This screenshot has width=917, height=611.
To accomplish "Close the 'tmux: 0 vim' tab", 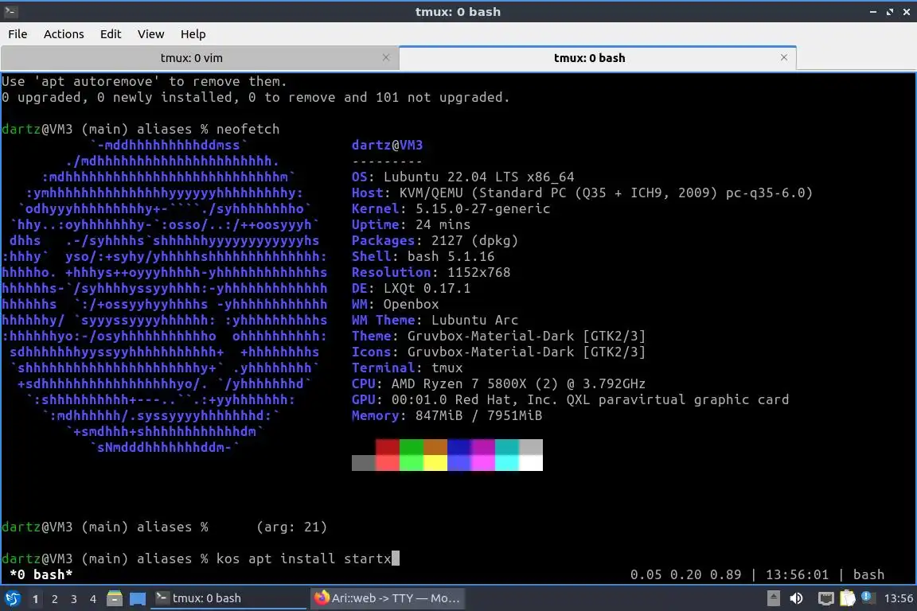I will 386,57.
